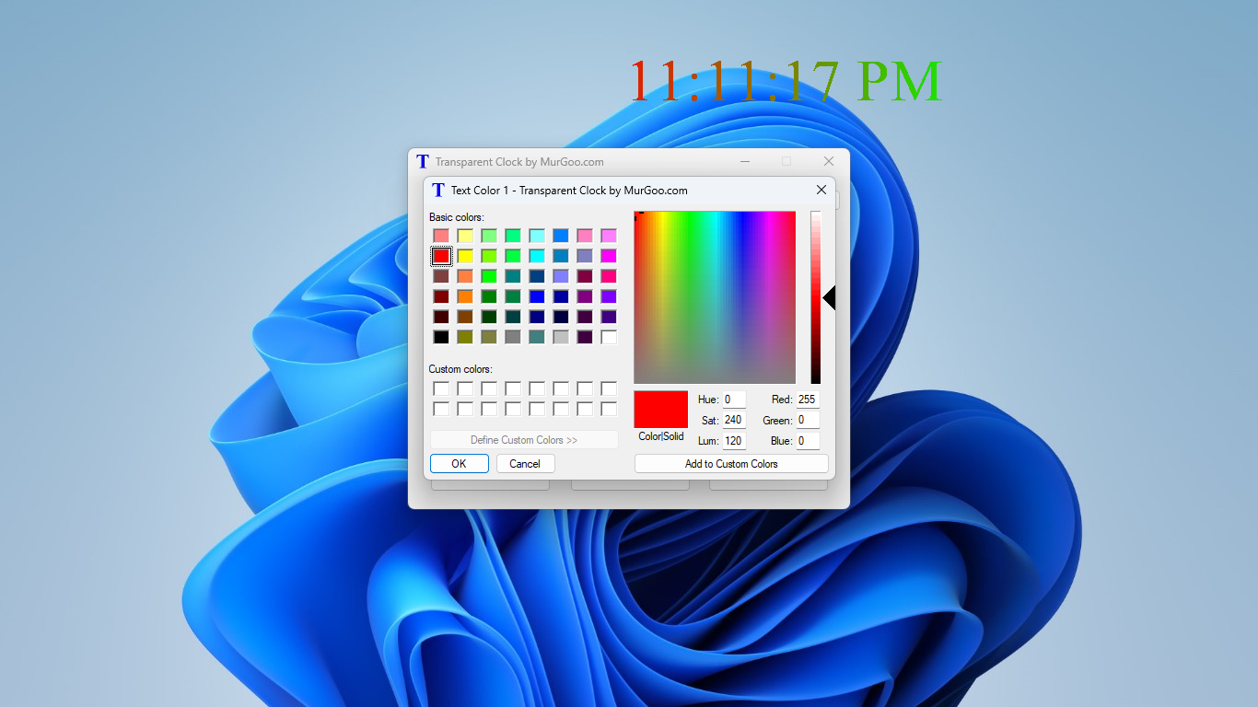Click the Green value box

[x=807, y=420]
